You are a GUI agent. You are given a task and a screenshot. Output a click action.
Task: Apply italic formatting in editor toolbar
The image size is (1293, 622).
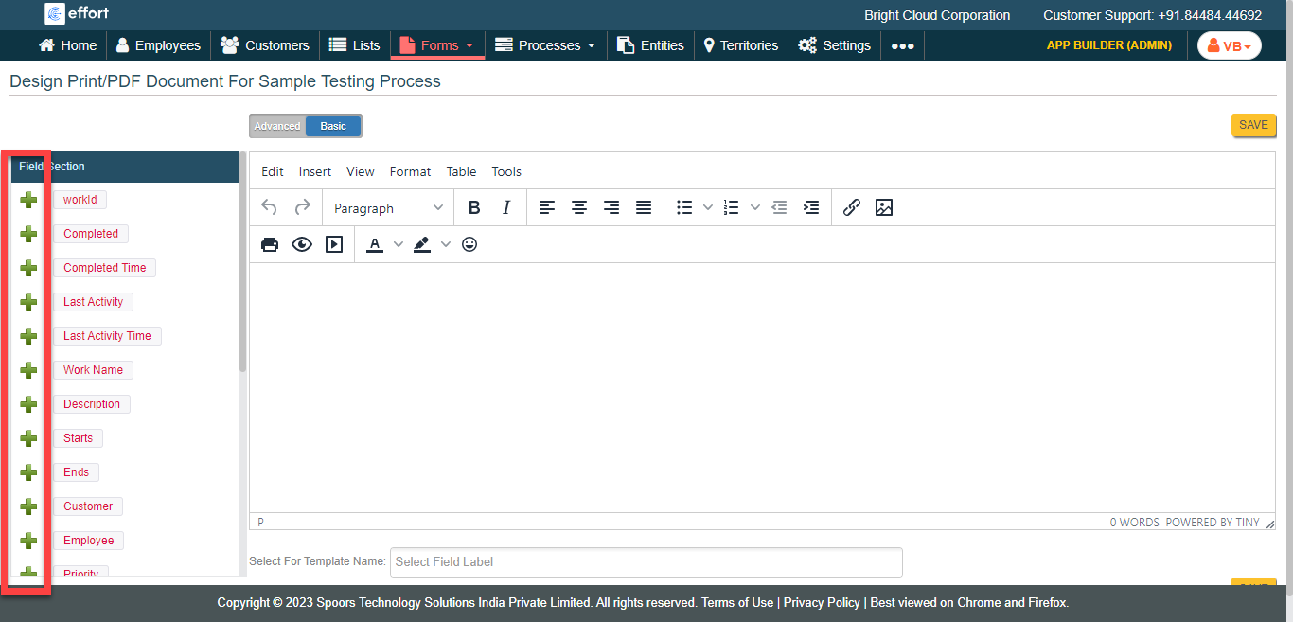click(x=506, y=208)
